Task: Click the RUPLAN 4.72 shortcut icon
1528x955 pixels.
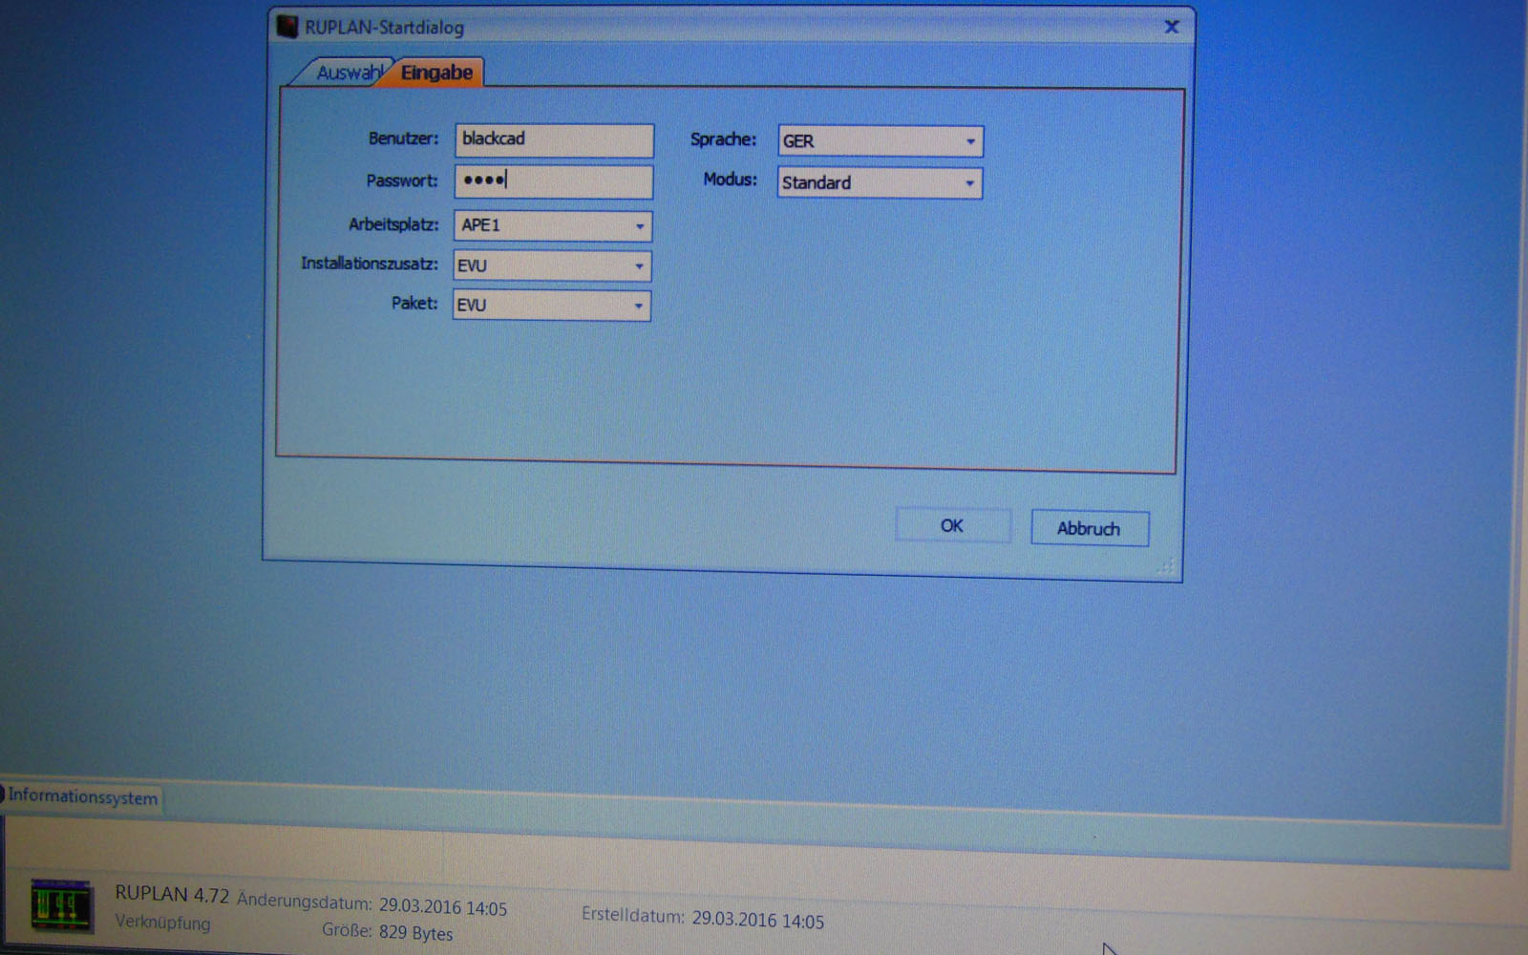Action: [x=61, y=905]
